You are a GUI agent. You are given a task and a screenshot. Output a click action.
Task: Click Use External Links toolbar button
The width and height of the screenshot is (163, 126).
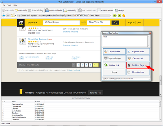(x=87, y=10)
